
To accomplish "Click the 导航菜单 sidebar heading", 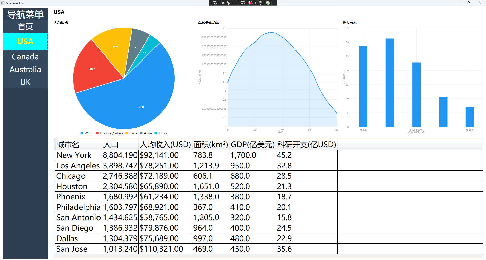I will point(25,14).
